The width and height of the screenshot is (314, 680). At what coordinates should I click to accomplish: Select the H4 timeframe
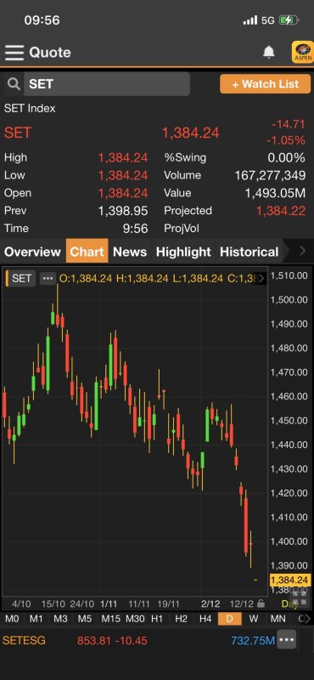(205, 619)
